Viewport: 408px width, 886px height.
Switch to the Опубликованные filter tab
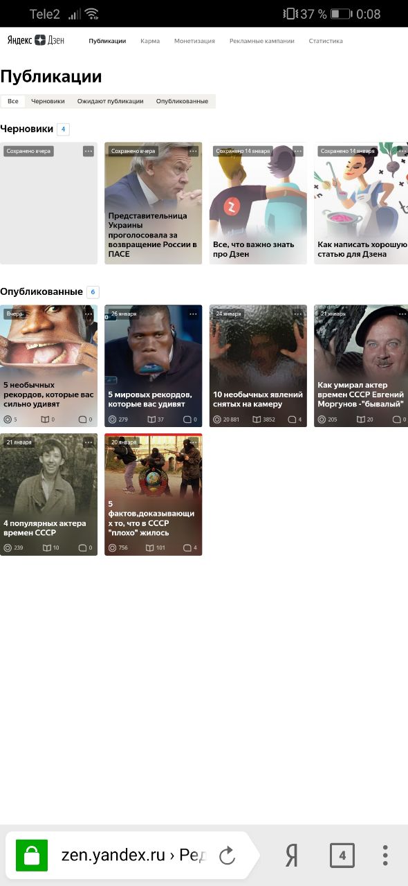(182, 101)
